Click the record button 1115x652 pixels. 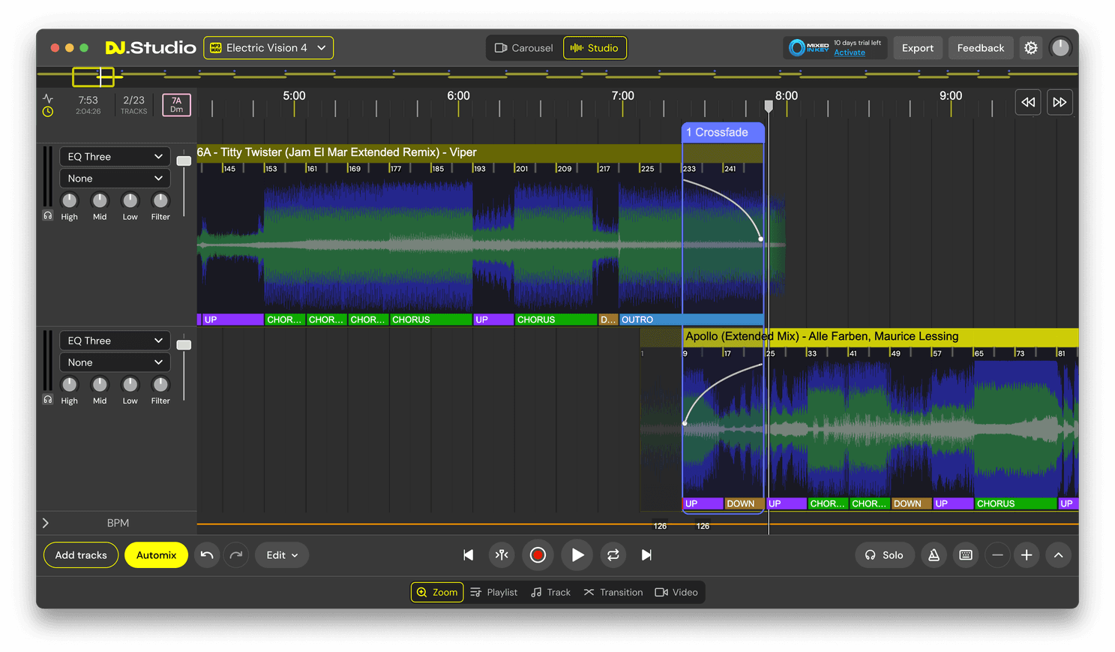[x=538, y=555]
